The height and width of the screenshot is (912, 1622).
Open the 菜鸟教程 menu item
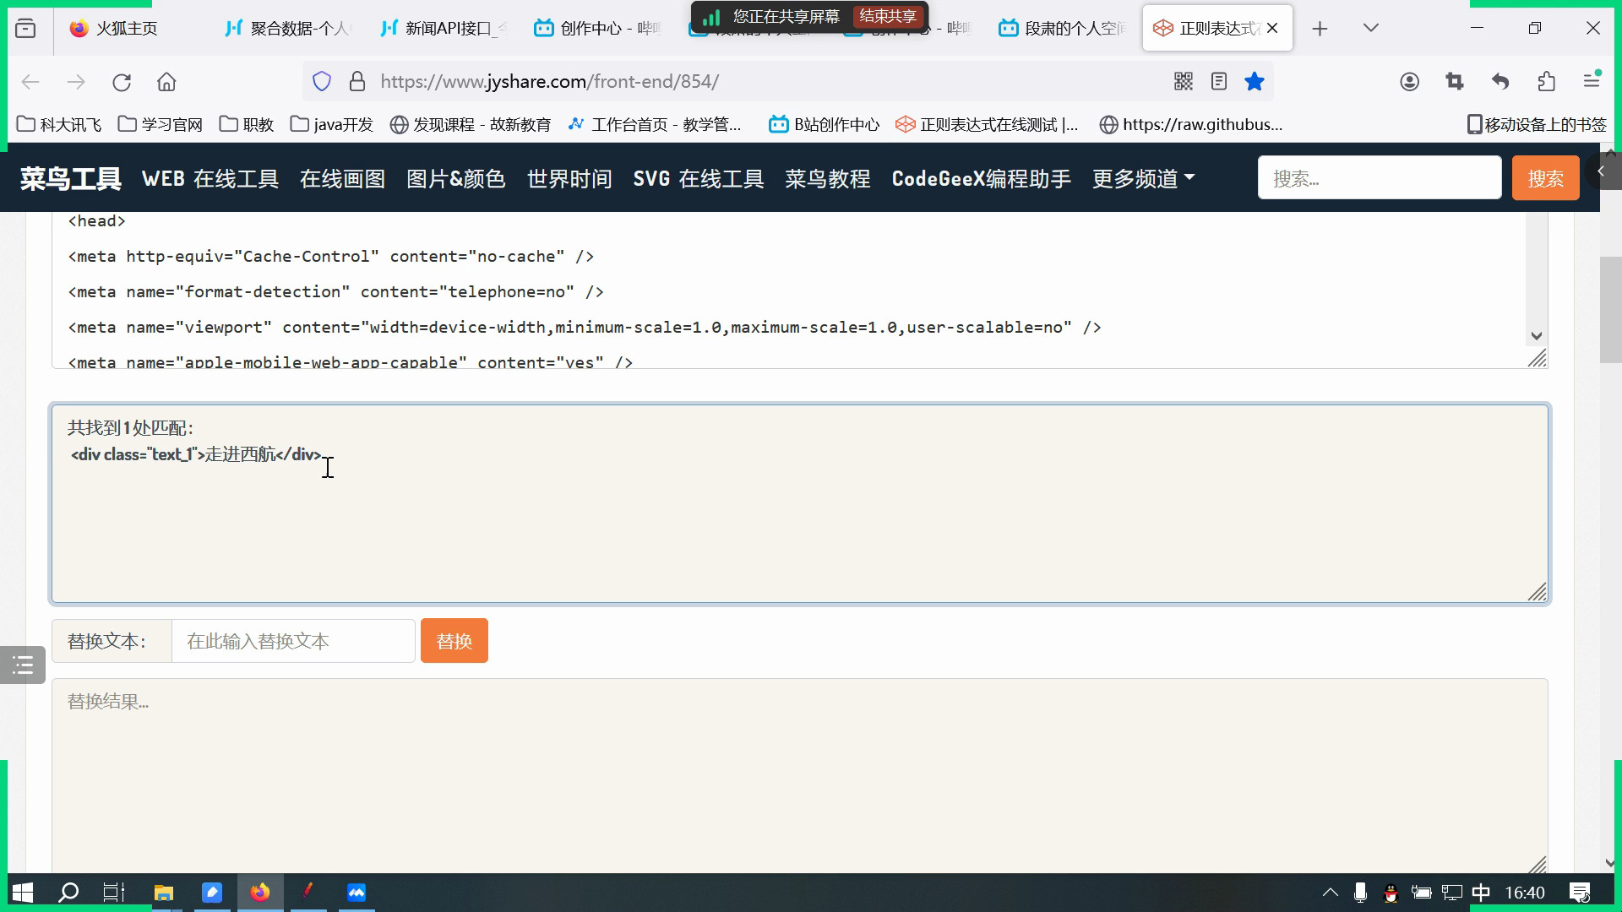click(x=828, y=179)
